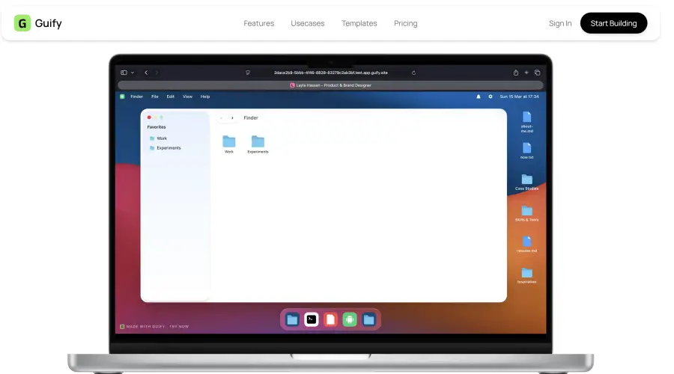Open the green Android app in the dock
The height and width of the screenshot is (374, 674).
coord(350,319)
